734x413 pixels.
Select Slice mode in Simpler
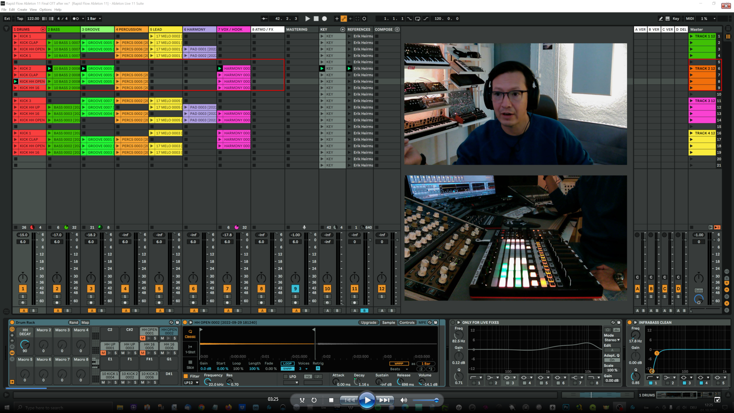[190, 364]
